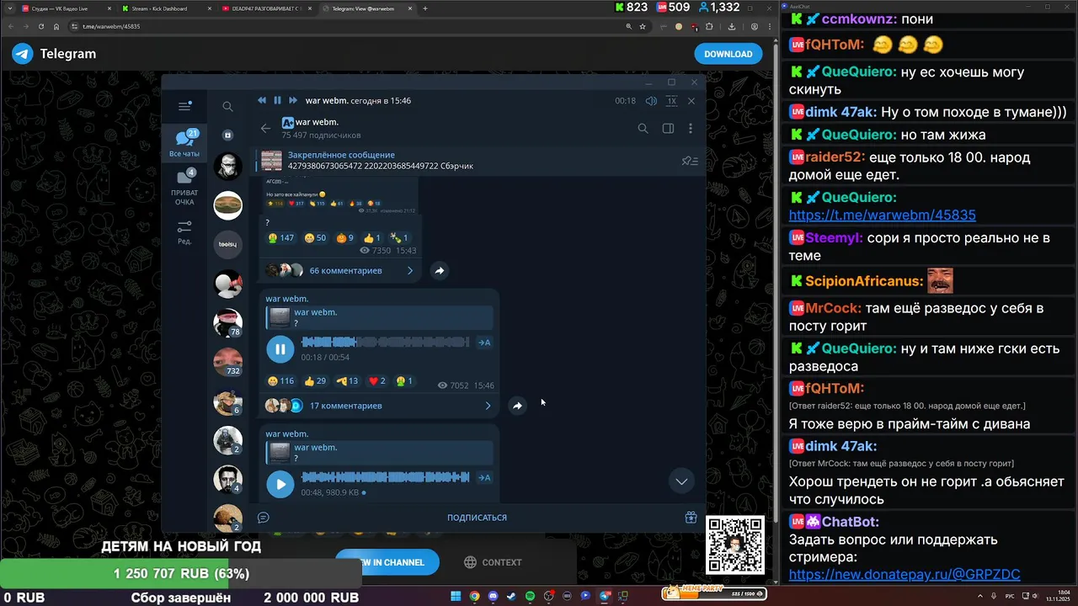Image resolution: width=1078 pixels, height=606 pixels.
Task: Open browser downloads icon
Action: click(731, 26)
